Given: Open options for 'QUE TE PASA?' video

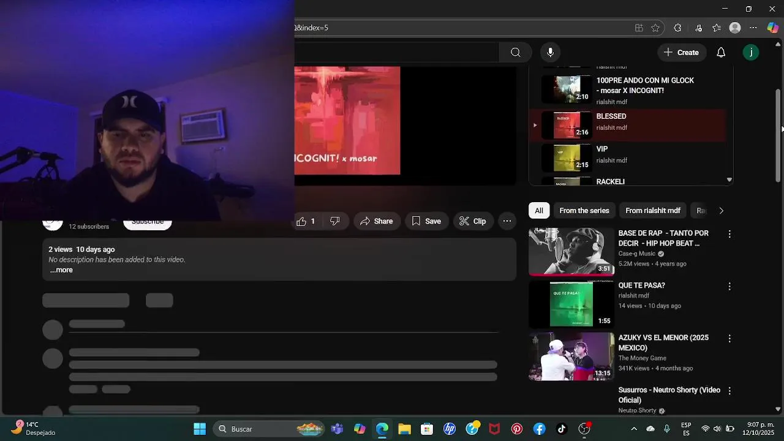Looking at the screenshot, I should [x=729, y=286].
